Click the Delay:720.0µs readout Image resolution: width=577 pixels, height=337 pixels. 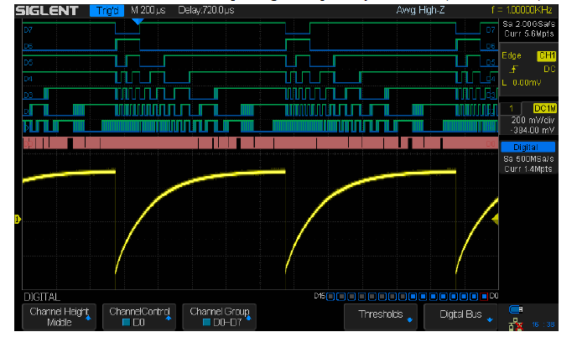[206, 10]
